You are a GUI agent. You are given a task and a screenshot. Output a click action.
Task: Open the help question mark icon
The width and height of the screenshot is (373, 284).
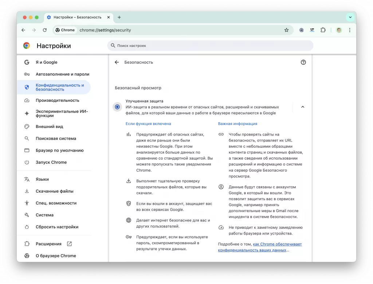tap(303, 62)
